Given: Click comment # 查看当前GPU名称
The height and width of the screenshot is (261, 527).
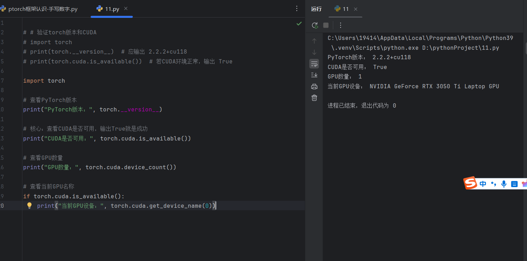Looking at the screenshot, I should coord(49,186).
